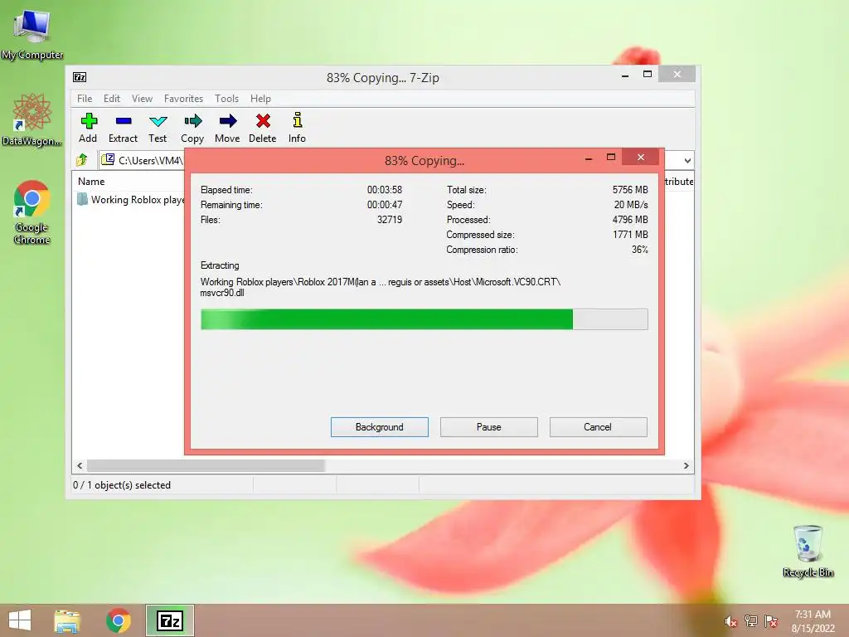
Task: Open the Edit menu
Action: click(112, 99)
